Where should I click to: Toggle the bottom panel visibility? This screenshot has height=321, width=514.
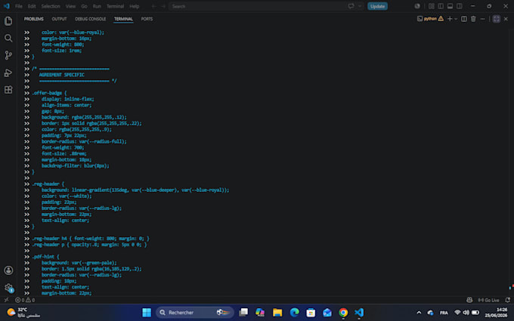450,6
